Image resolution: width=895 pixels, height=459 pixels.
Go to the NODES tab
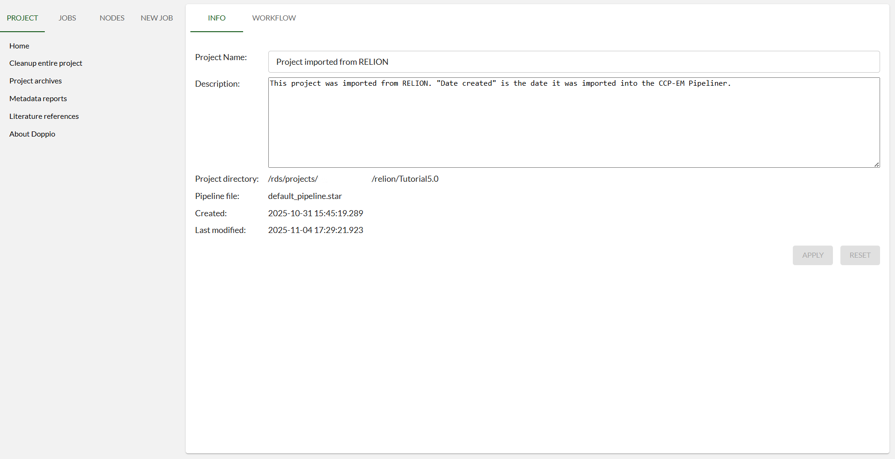[x=112, y=18]
